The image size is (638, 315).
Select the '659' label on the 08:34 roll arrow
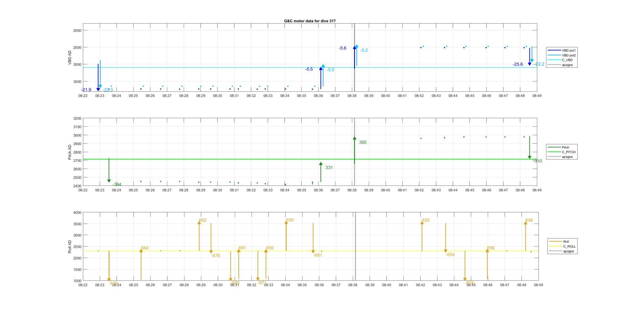tap(290, 220)
